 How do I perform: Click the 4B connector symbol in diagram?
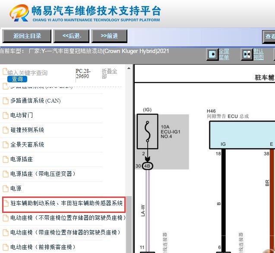tap(148, 166)
